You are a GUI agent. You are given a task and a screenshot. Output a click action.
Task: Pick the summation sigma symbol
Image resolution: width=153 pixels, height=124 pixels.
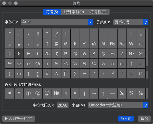tap(75, 74)
